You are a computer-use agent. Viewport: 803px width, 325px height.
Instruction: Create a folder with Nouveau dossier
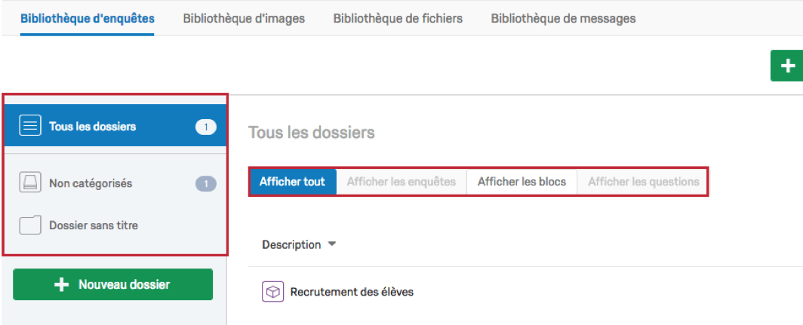point(112,284)
